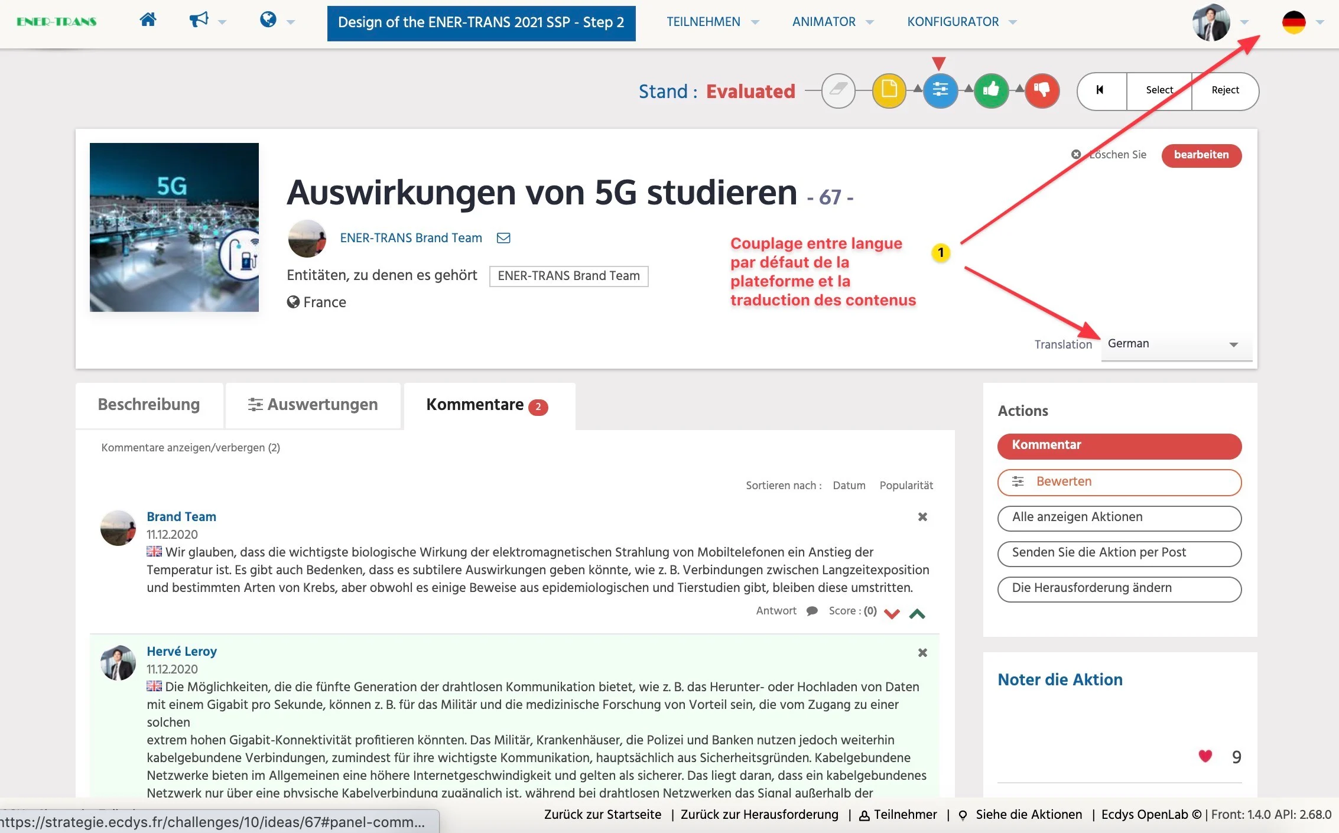Open the megaphone announcements icon
Screen dimensions: 1339x833
199,20
